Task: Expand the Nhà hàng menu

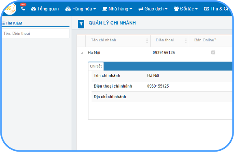Action: pos(117,9)
